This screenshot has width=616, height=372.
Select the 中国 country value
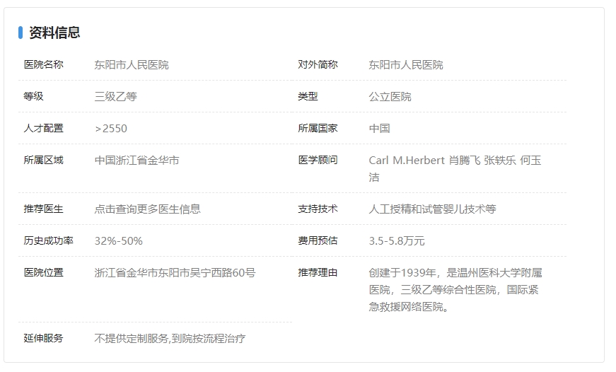[x=379, y=129]
